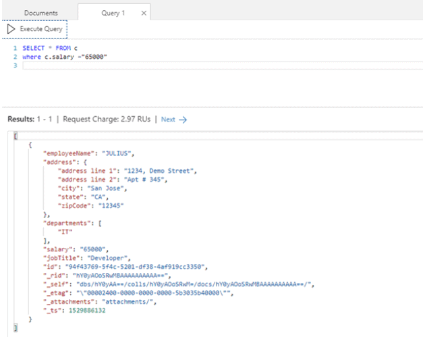Click line number 2 in editor

(x=15, y=57)
